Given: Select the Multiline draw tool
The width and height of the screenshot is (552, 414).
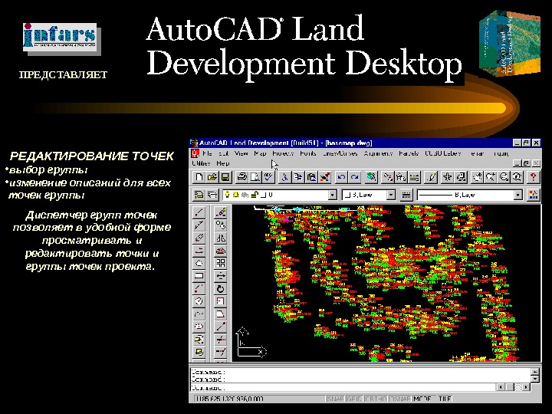Looking at the screenshot, I should click(x=199, y=238).
